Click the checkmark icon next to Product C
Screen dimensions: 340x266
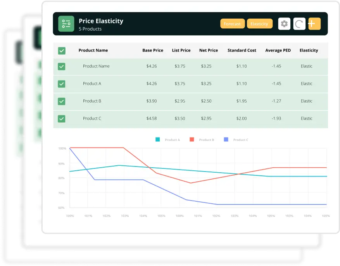(61, 118)
